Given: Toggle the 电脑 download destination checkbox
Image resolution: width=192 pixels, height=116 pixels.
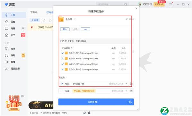Looking at the screenshot, I should 62,84.
